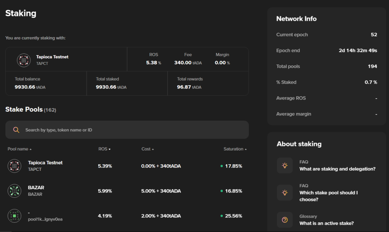Click the Tapioca Testnet pool icon in the list
The image size is (389, 232).
point(14,166)
